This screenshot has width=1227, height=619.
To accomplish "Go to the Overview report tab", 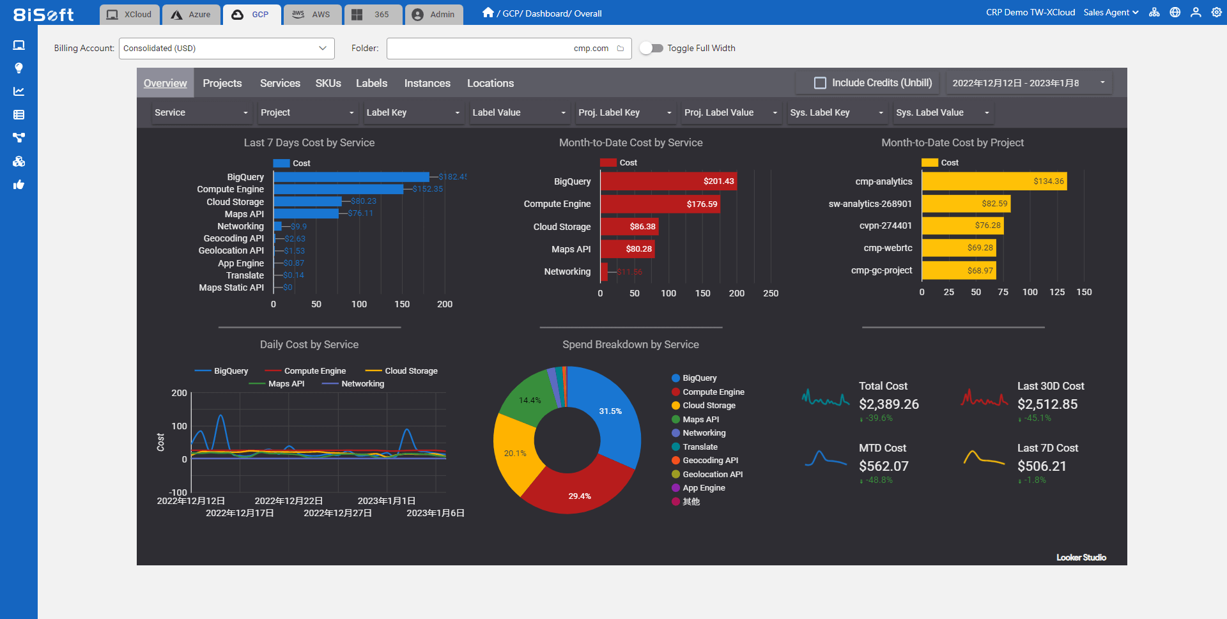I will pyautogui.click(x=166, y=83).
